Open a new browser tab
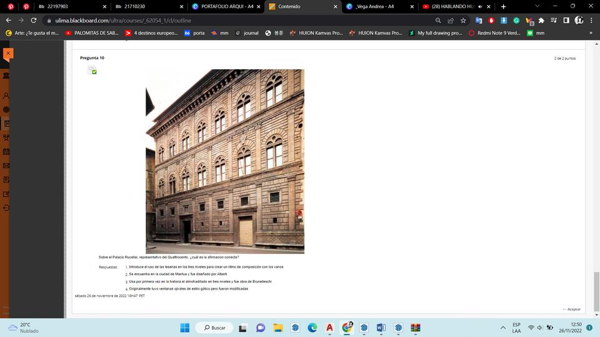 tap(503, 6)
